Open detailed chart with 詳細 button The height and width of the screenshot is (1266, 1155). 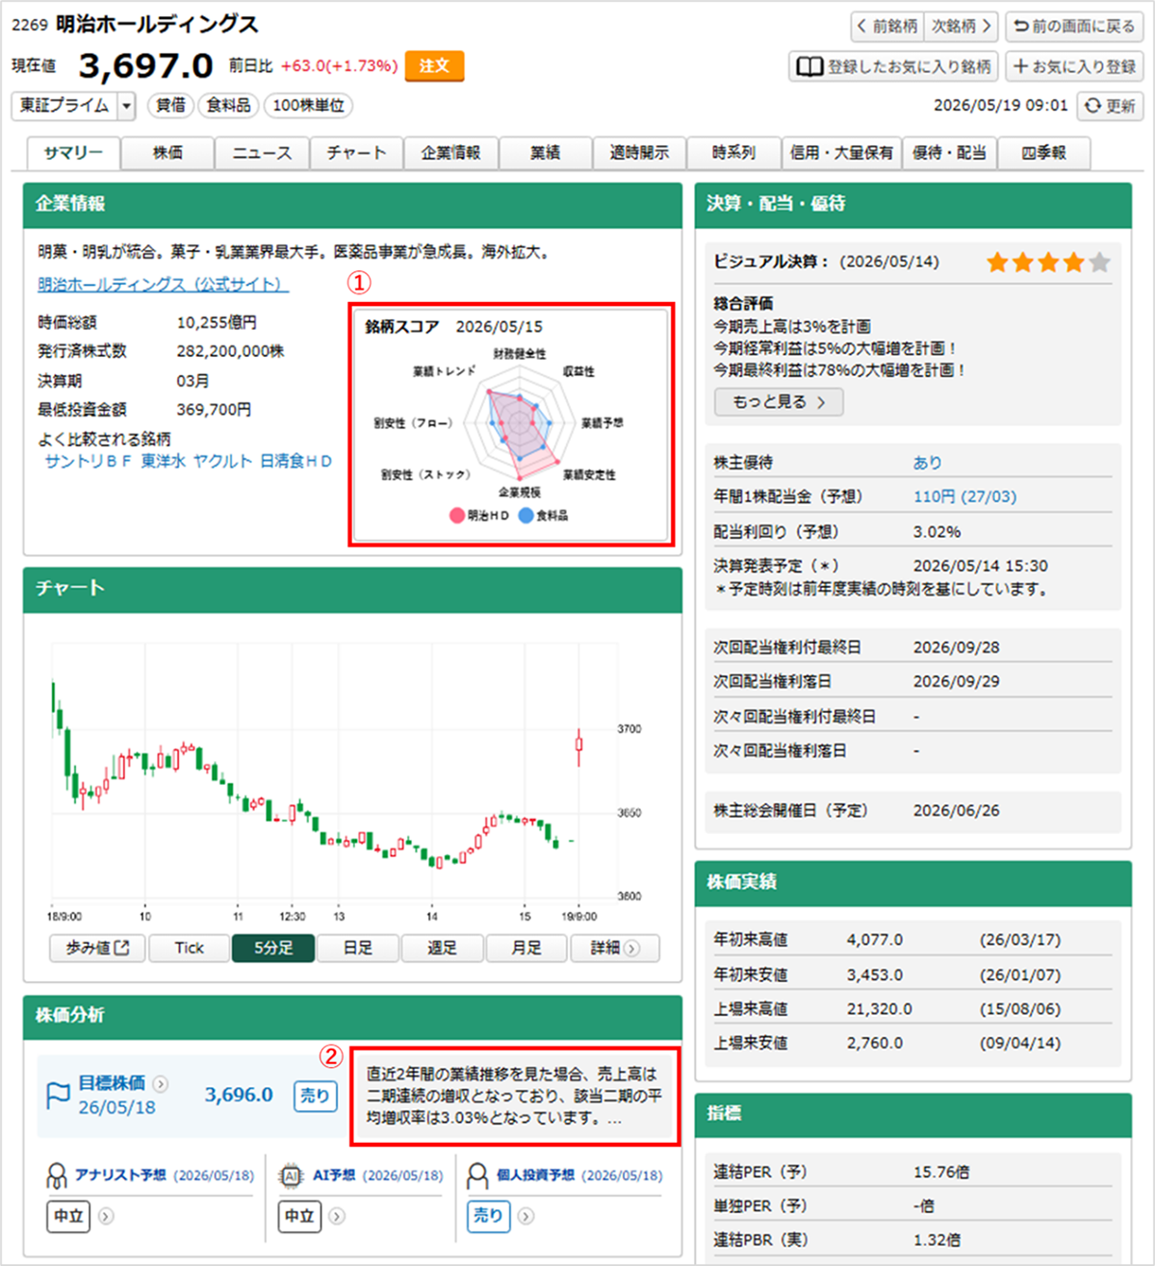coord(614,949)
